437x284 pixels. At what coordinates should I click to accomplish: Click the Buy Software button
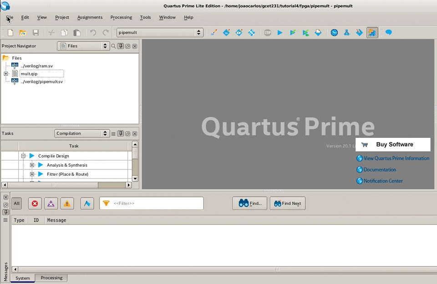pyautogui.click(x=393, y=145)
